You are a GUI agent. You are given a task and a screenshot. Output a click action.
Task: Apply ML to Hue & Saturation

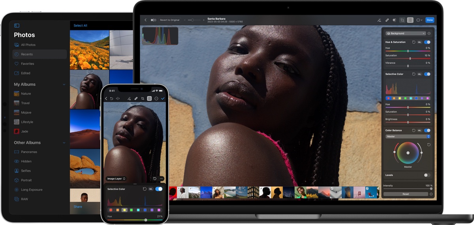[419, 42]
